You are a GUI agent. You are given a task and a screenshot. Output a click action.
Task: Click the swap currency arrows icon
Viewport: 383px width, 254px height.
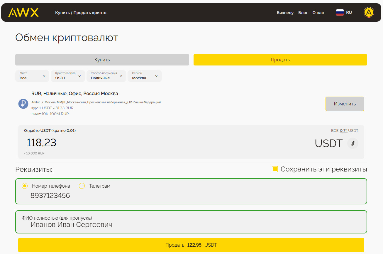coord(353,143)
